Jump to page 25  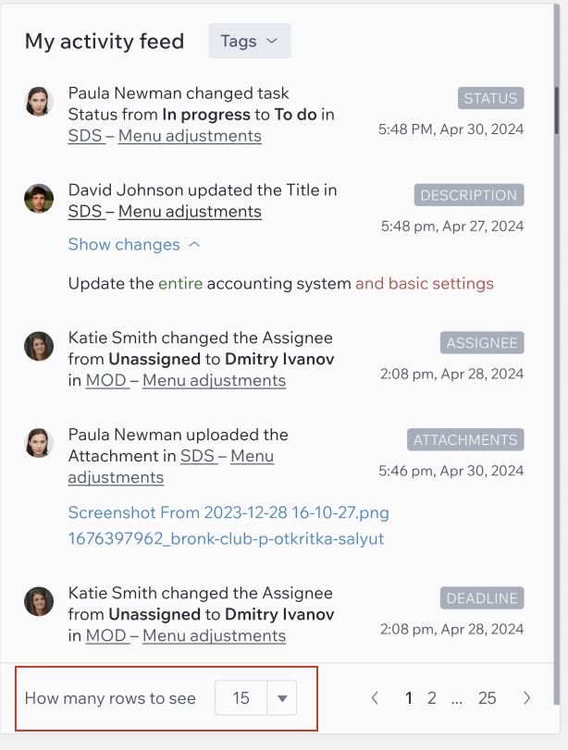tap(488, 698)
